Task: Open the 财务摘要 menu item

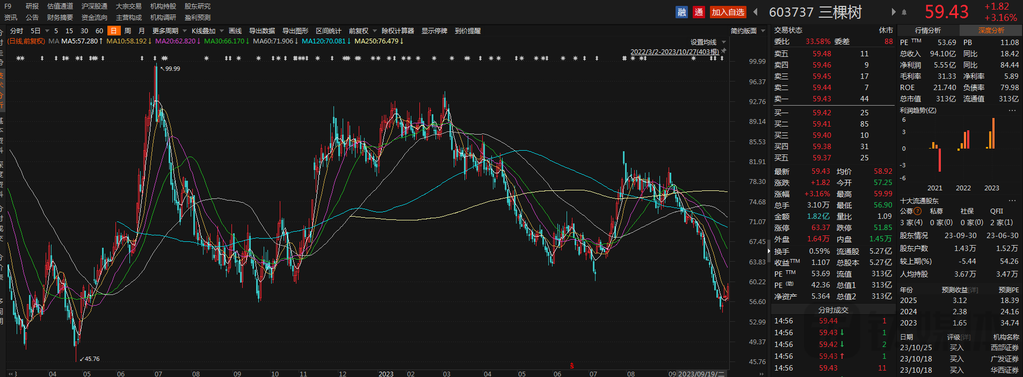Action: pyautogui.click(x=60, y=18)
